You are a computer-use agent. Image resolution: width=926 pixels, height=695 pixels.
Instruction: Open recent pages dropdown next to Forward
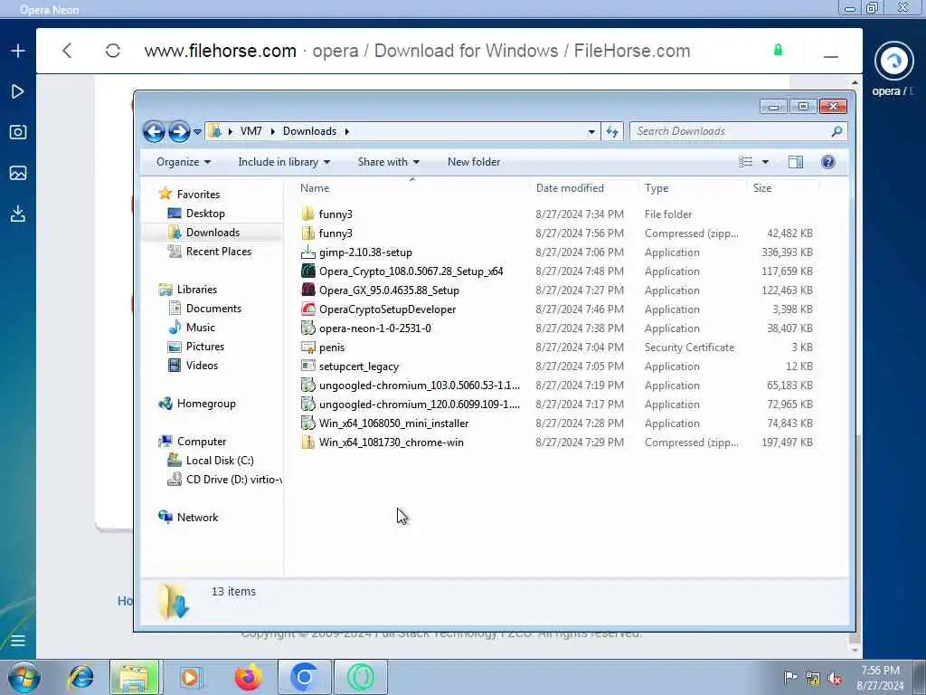[x=197, y=132]
